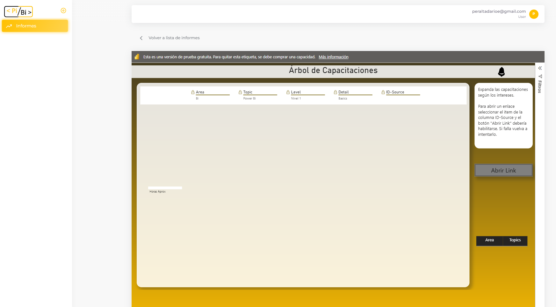Expand the Filtros pane with double chevron
556x307 pixels.
tap(540, 68)
